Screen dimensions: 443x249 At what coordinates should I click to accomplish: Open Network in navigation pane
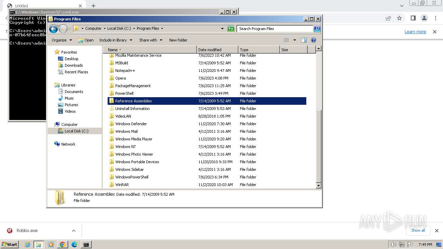pyautogui.click(x=68, y=144)
